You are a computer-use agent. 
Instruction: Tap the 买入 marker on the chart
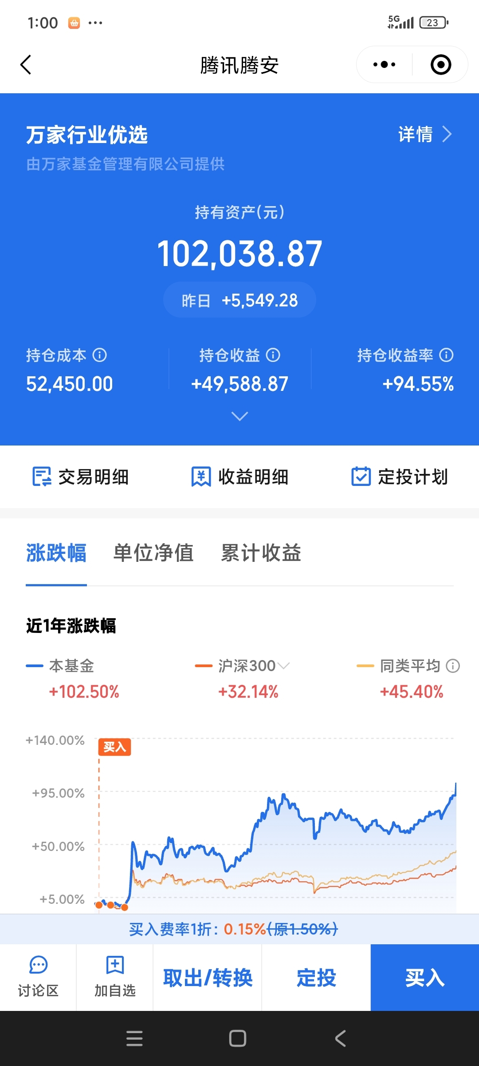(114, 747)
